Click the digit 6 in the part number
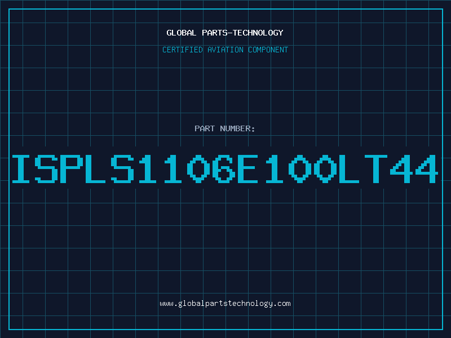 tap(222, 168)
